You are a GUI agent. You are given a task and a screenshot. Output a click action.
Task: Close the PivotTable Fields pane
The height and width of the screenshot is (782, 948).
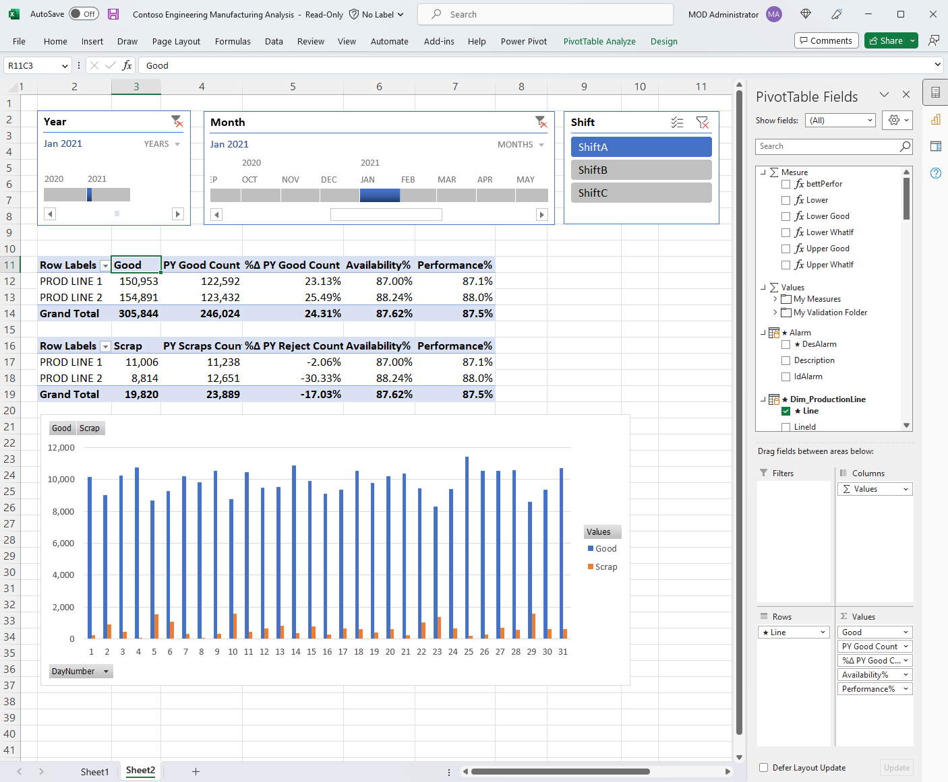point(906,95)
